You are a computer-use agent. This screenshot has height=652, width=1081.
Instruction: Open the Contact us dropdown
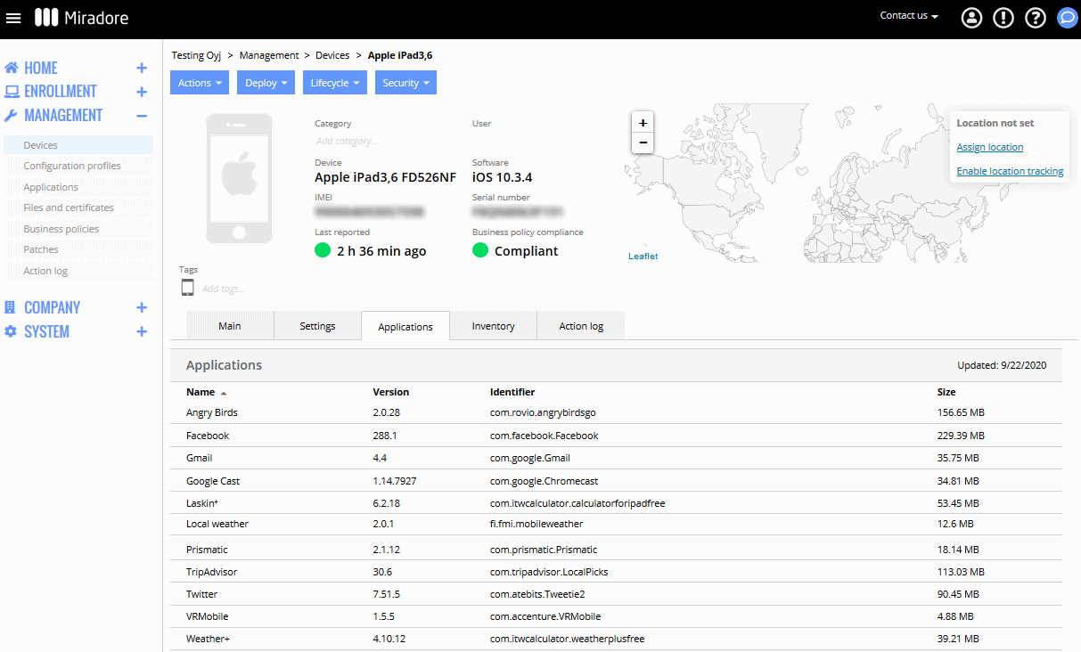pyautogui.click(x=909, y=15)
